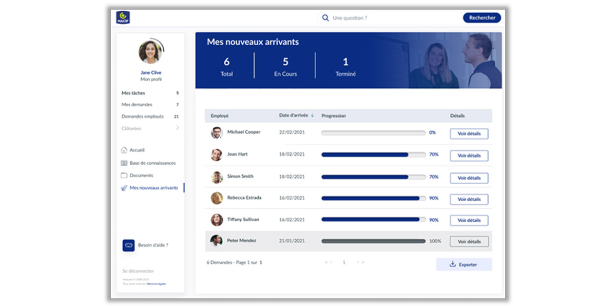Click the Employé column header
The width and height of the screenshot is (616, 308).
(220, 116)
